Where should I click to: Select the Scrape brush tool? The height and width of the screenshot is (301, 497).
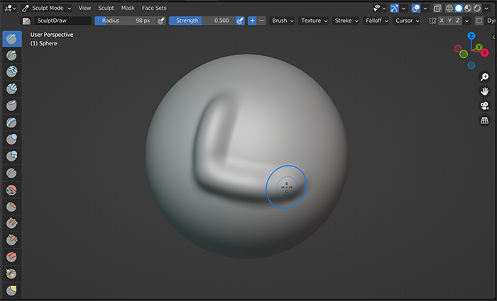[12, 240]
